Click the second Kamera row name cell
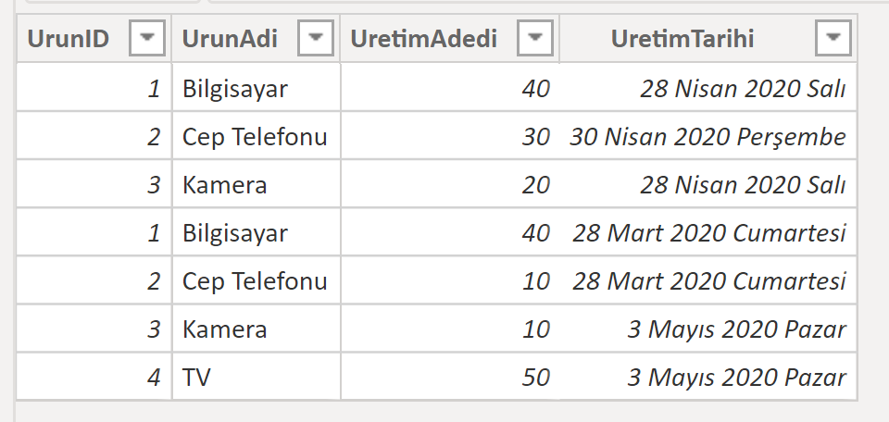The image size is (889, 422). (x=257, y=329)
